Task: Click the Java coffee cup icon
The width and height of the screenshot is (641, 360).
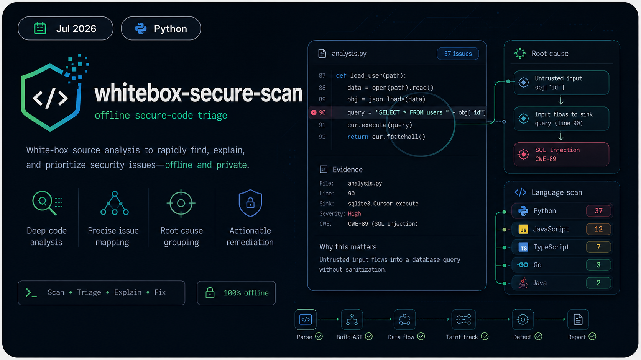Action: (523, 283)
